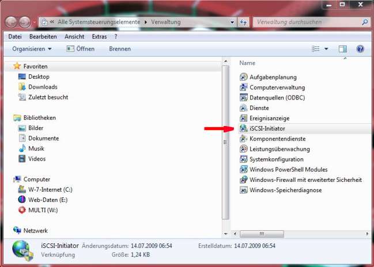Change view with the view icon button

316,49
